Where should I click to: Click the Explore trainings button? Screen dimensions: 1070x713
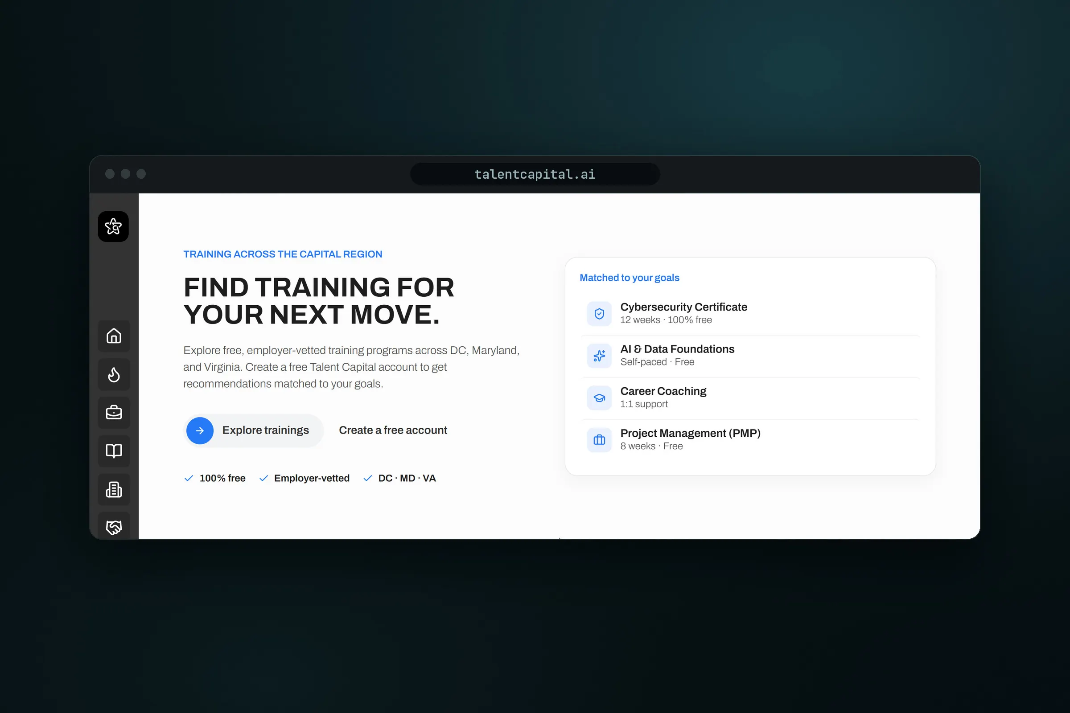tap(253, 430)
